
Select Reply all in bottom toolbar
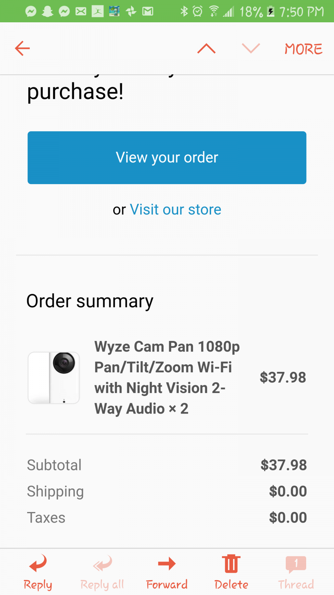[x=102, y=573]
